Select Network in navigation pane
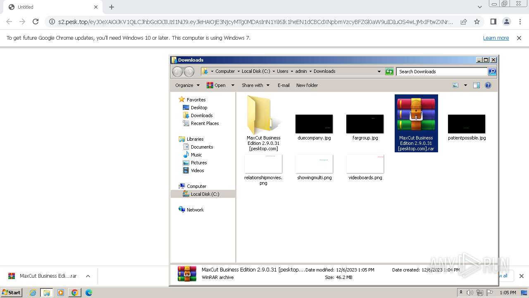This screenshot has width=529, height=298. [195, 210]
